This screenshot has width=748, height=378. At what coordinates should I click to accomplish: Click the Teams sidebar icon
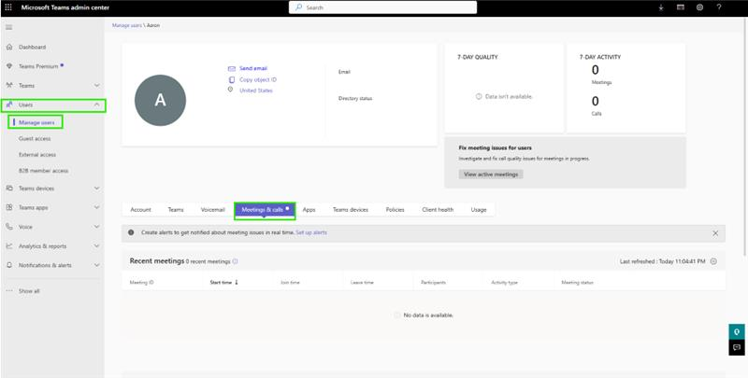coord(9,85)
